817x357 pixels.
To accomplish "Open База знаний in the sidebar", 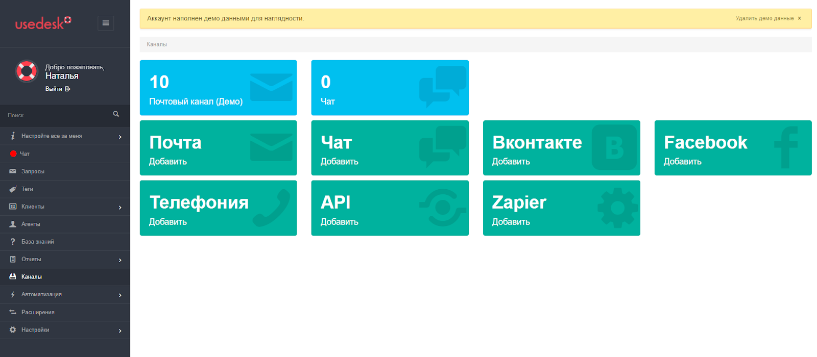I will (x=65, y=242).
